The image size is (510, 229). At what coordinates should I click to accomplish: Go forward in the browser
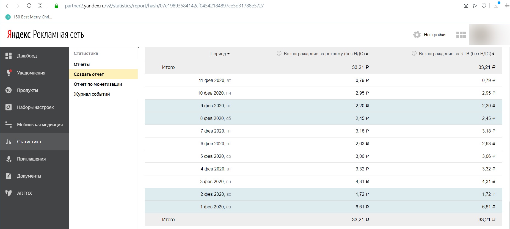pyautogui.click(x=18, y=6)
